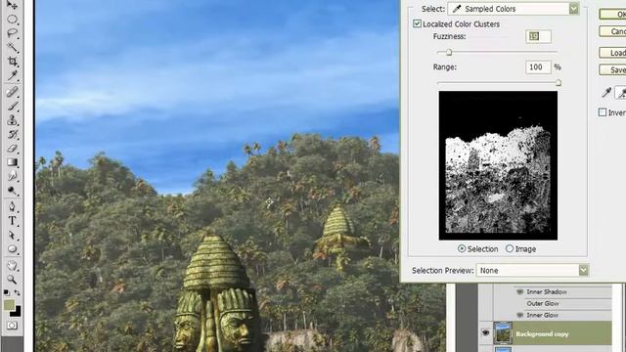Click the black-and-white selection preview

pos(498,165)
